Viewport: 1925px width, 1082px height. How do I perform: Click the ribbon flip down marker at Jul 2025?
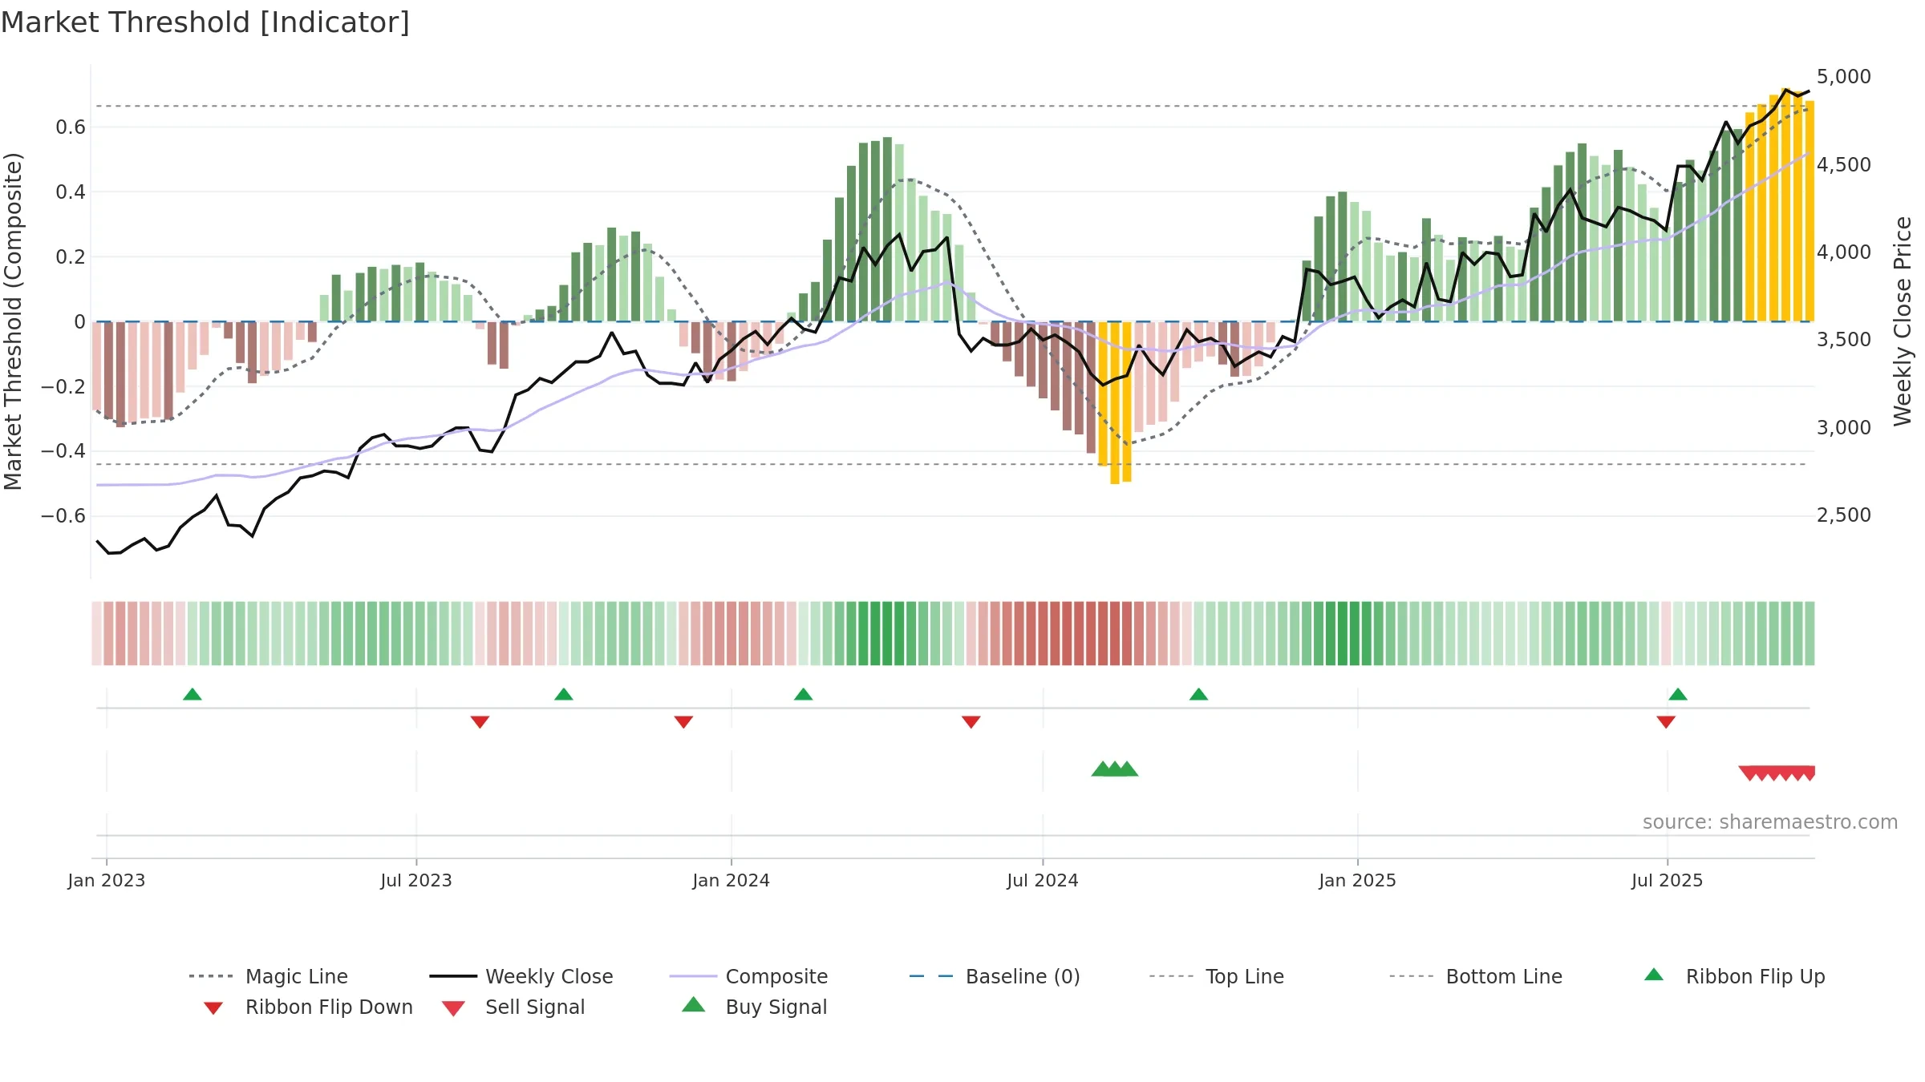coord(1666,722)
